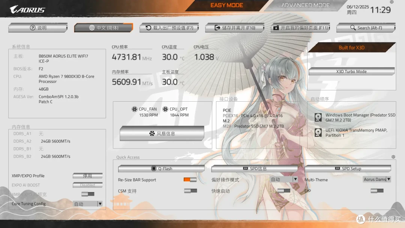Click memory frequency value 5609.91 MT/s
The width and height of the screenshot is (405, 228).
(132, 82)
